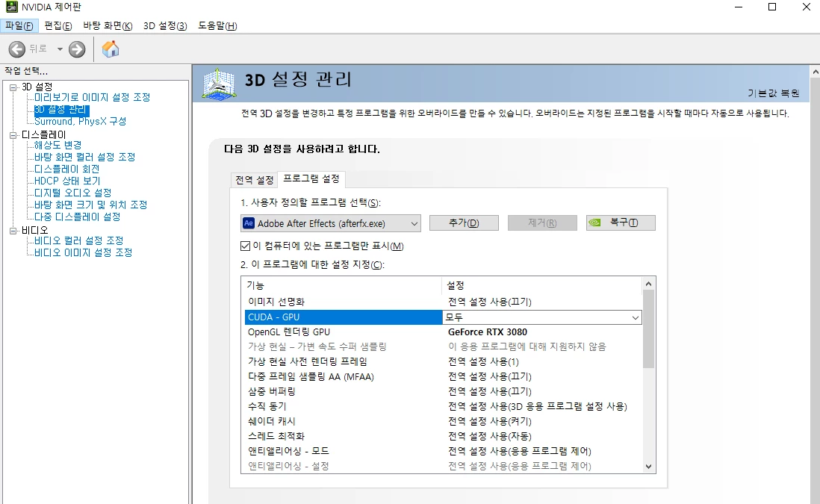The width and height of the screenshot is (820, 504).
Task: Click the 전역 설정 사용(1) value
Action: click(483, 362)
